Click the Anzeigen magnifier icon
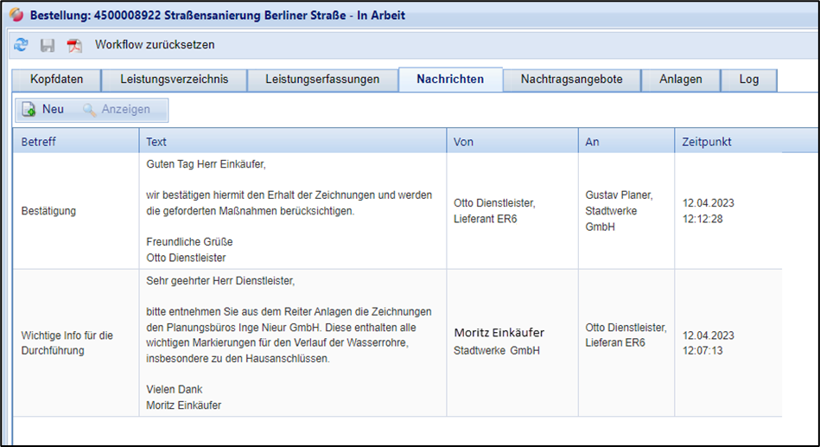 click(89, 110)
